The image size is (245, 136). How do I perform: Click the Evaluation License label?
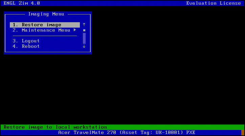pos(214,3)
